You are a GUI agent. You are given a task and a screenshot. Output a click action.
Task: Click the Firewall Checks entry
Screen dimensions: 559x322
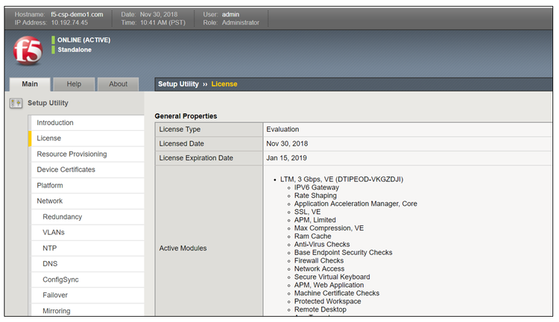(x=319, y=261)
